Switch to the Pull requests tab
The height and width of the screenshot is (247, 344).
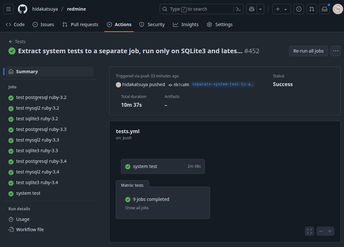[80, 25]
